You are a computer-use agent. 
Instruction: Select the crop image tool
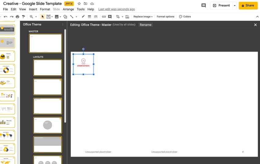pyautogui.click(x=118, y=17)
